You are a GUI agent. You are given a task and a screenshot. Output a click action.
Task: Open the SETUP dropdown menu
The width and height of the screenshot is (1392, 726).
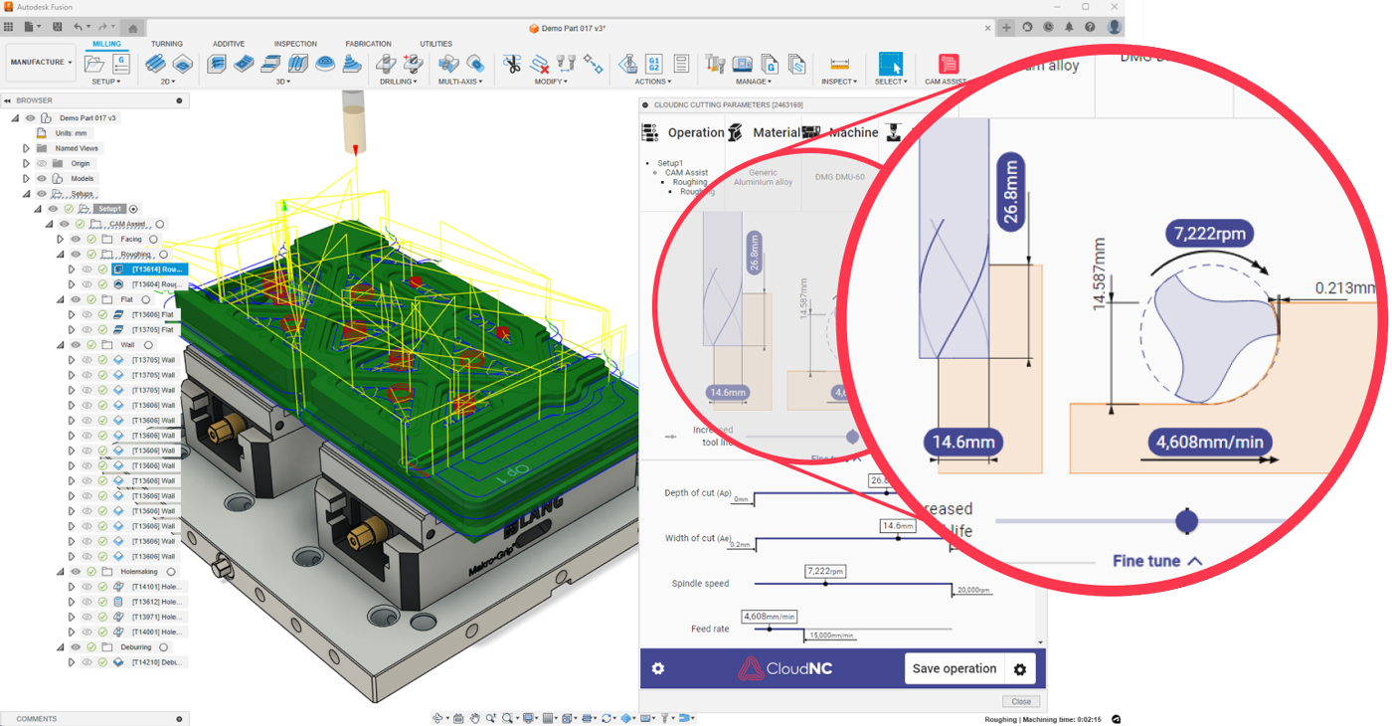tap(105, 82)
